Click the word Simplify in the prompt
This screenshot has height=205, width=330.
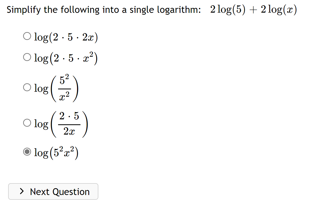point(20,9)
